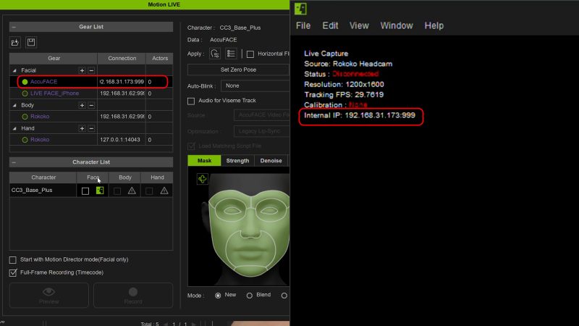Switch to the Strength tab
This screenshot has width=579, height=326.
click(x=237, y=161)
